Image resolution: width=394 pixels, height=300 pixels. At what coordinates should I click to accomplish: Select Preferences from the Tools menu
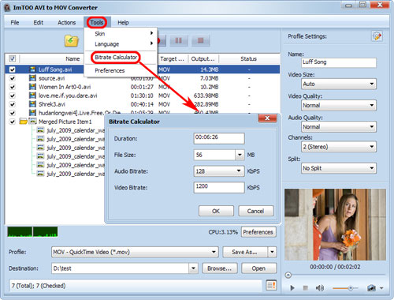[110, 70]
